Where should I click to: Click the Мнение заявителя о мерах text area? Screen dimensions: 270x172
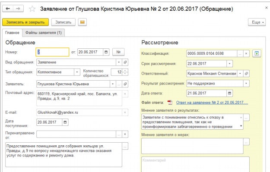point(192,146)
